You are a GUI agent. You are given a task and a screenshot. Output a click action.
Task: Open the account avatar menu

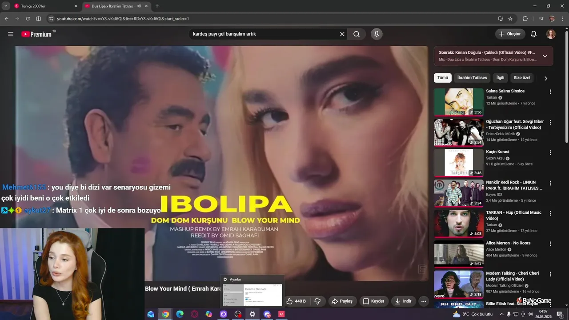(x=551, y=34)
